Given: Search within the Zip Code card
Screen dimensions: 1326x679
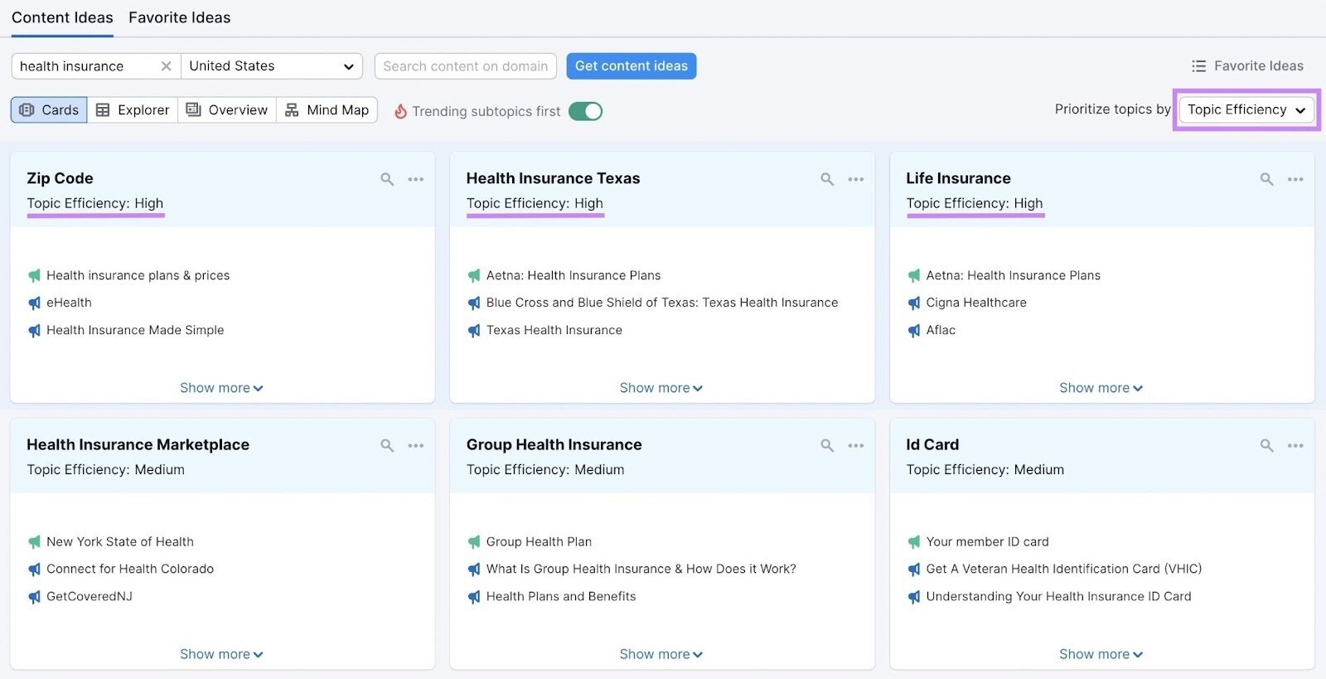Looking at the screenshot, I should point(387,179).
